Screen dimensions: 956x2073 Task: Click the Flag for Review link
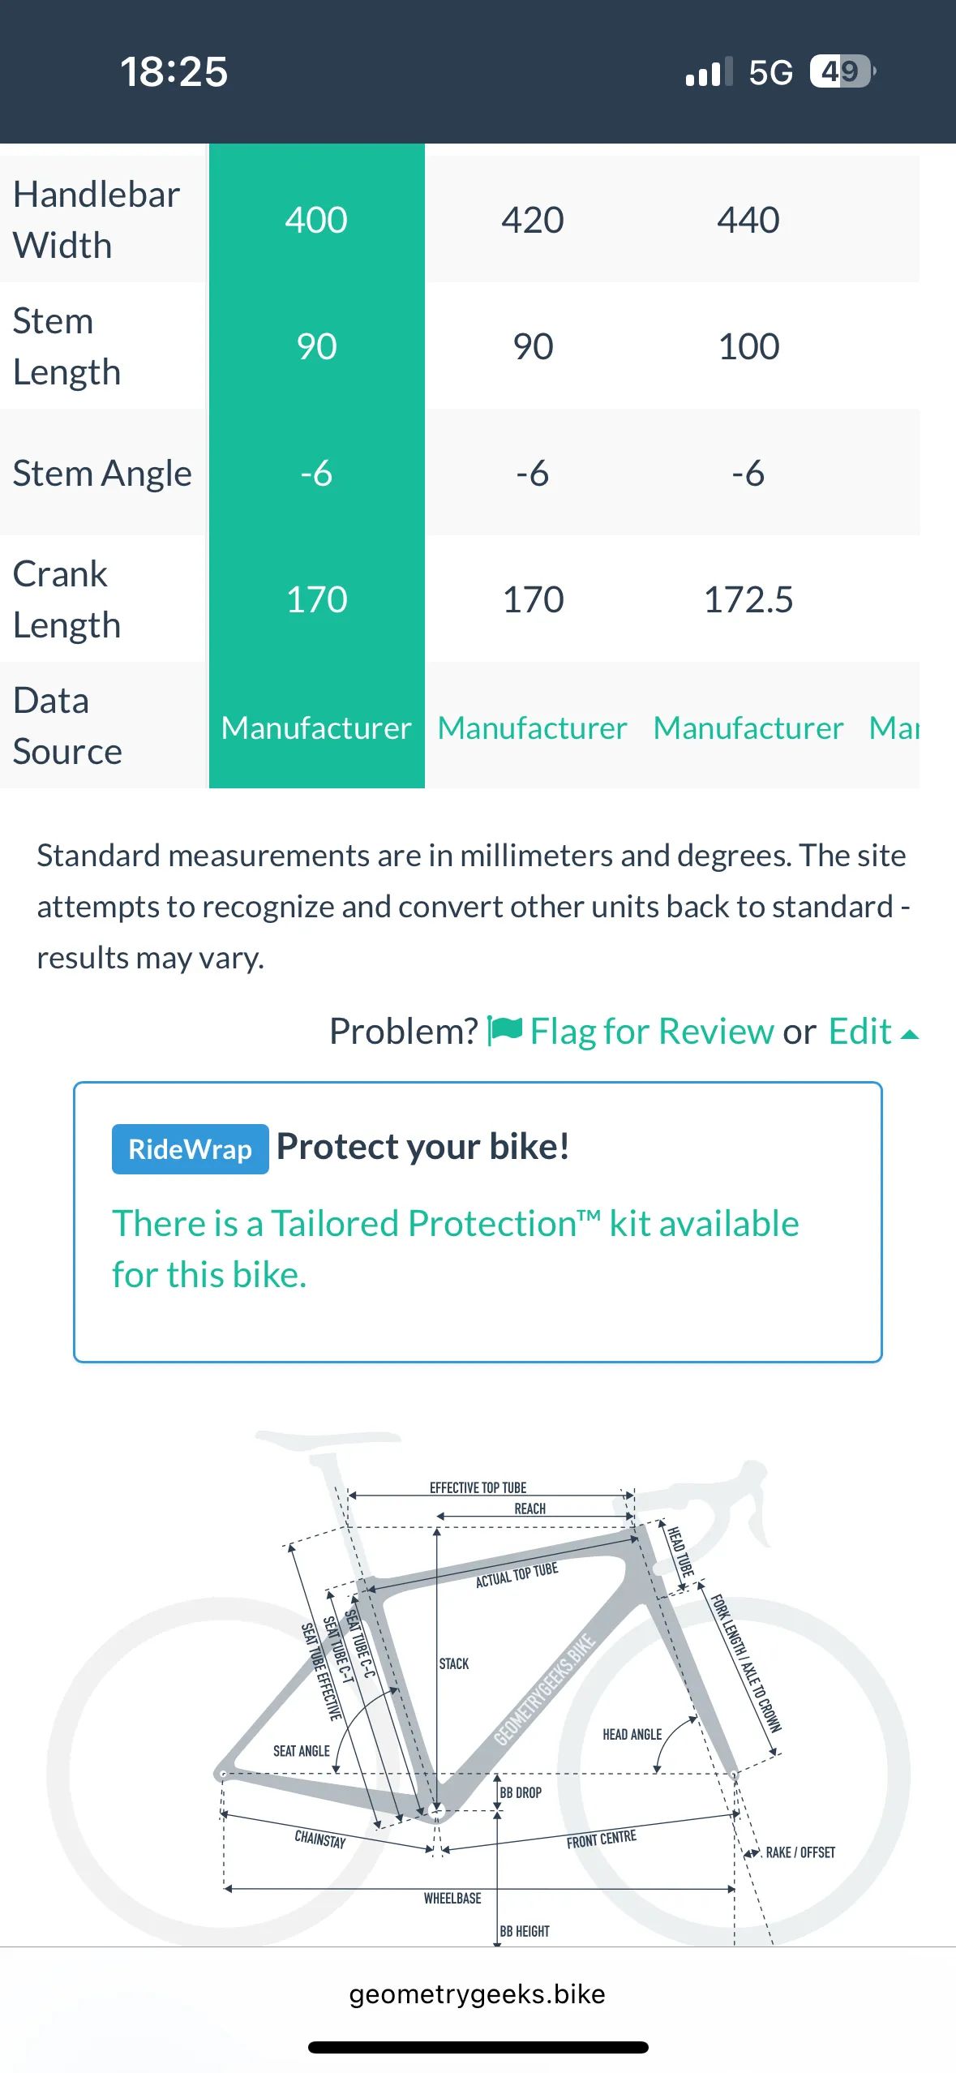pos(652,1032)
